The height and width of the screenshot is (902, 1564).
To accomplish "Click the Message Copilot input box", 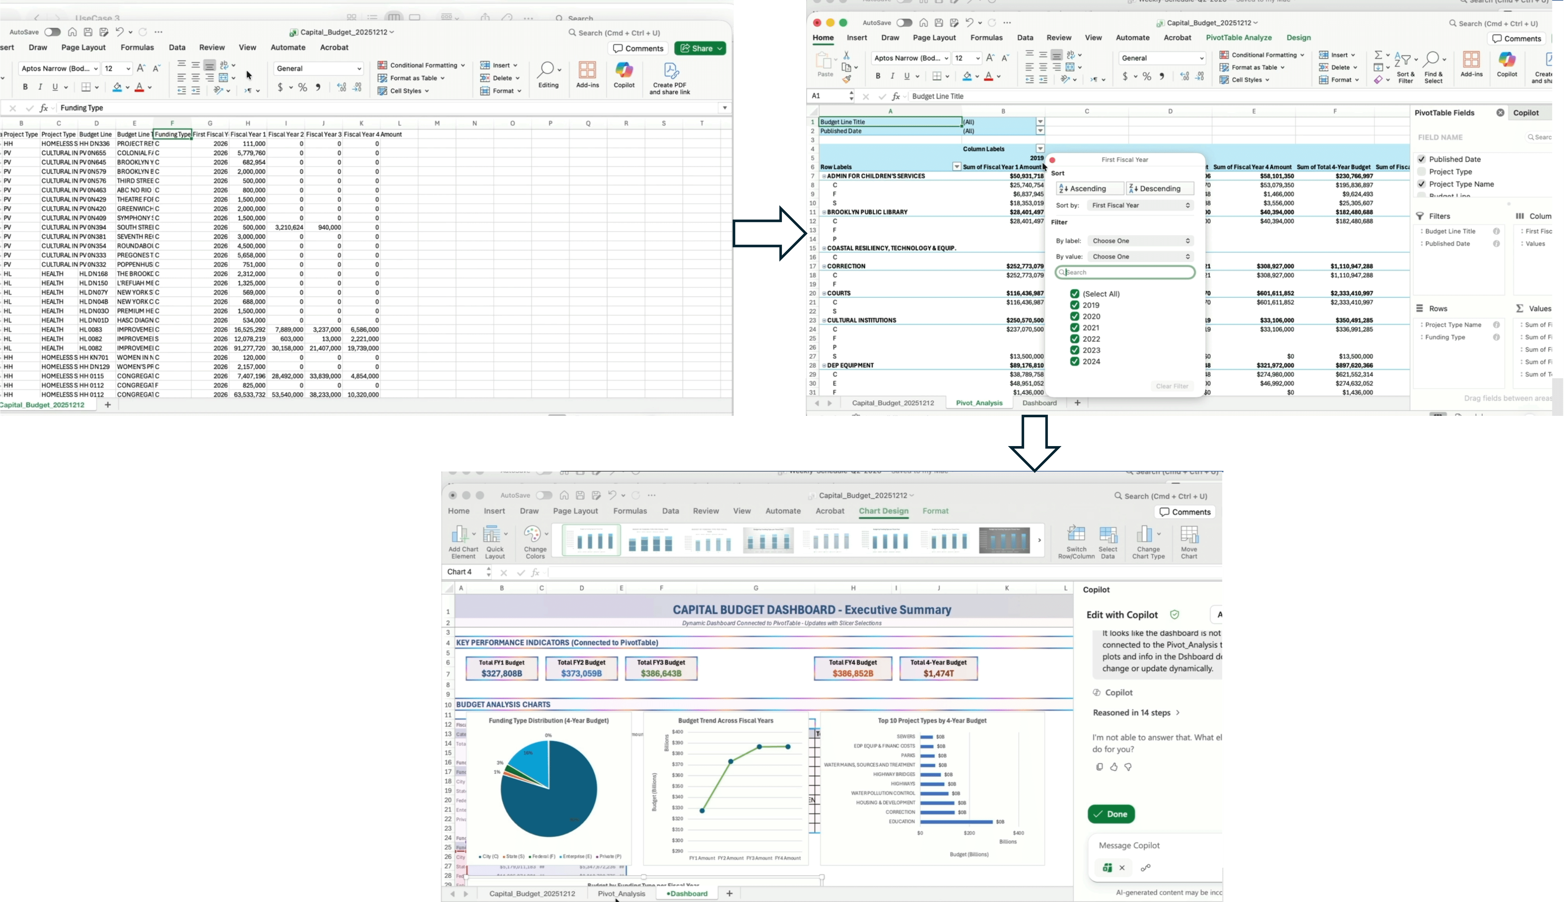I will tap(1156, 845).
